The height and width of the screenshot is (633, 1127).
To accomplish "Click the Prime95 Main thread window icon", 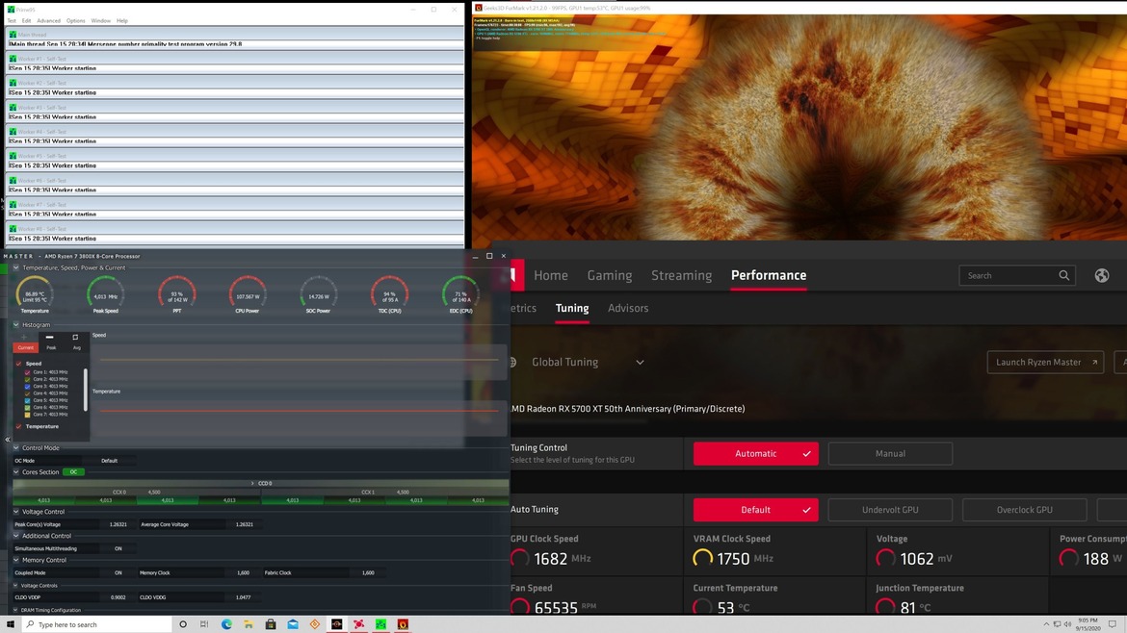I will pyautogui.click(x=13, y=35).
